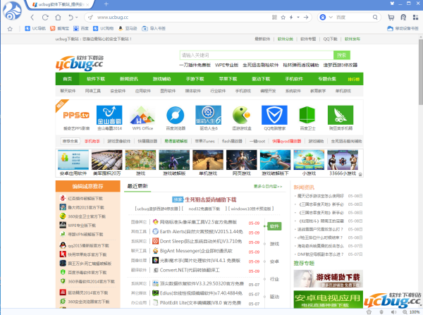Open dropdown next to undo icon
Viewport: 423px width, 315px height.
77,18
